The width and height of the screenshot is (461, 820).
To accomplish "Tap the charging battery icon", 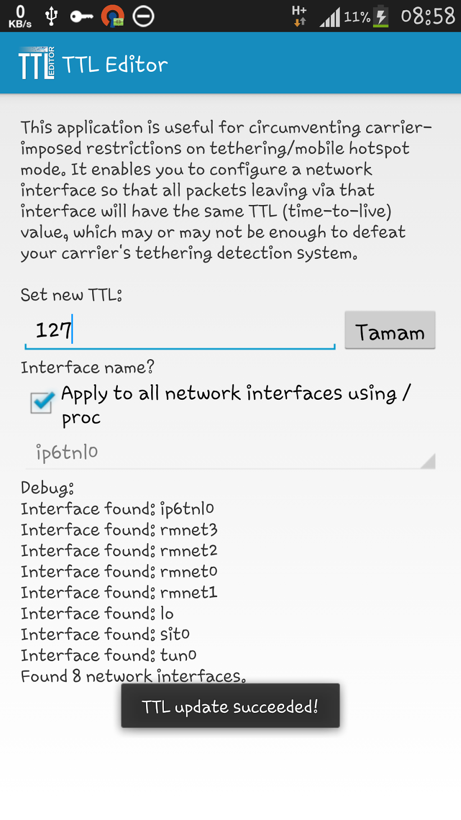I will pyautogui.click(x=381, y=16).
